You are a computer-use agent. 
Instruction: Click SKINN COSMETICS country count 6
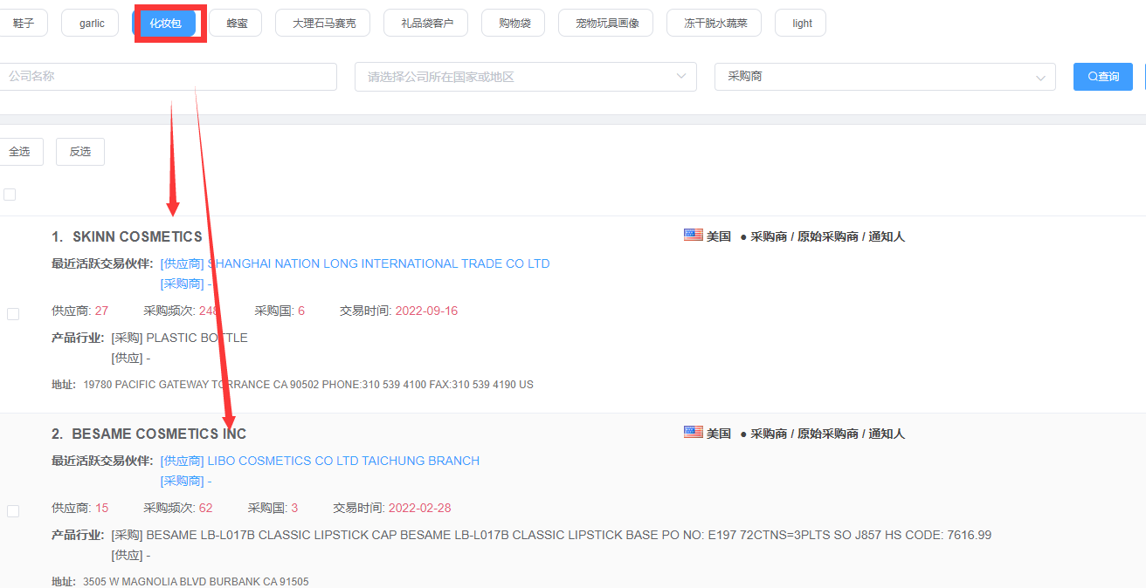[x=301, y=311]
